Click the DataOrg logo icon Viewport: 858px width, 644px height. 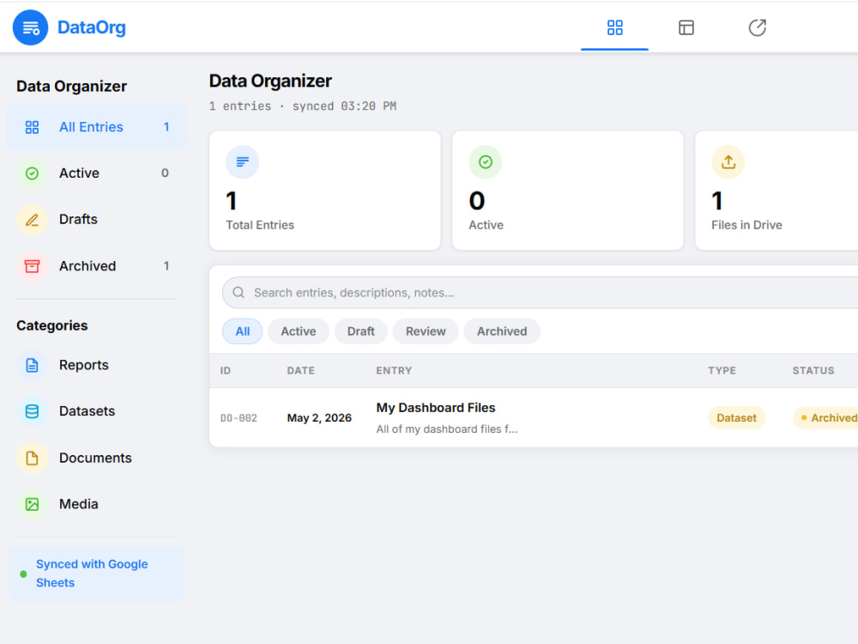(31, 27)
